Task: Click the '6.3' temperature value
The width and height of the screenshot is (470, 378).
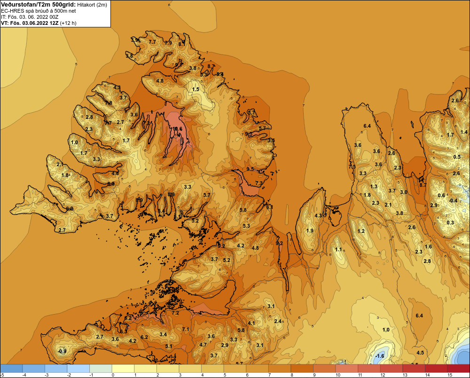Action: (124, 331)
